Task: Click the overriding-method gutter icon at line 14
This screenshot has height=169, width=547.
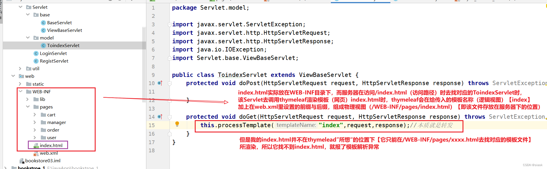Action: [x=160, y=116]
